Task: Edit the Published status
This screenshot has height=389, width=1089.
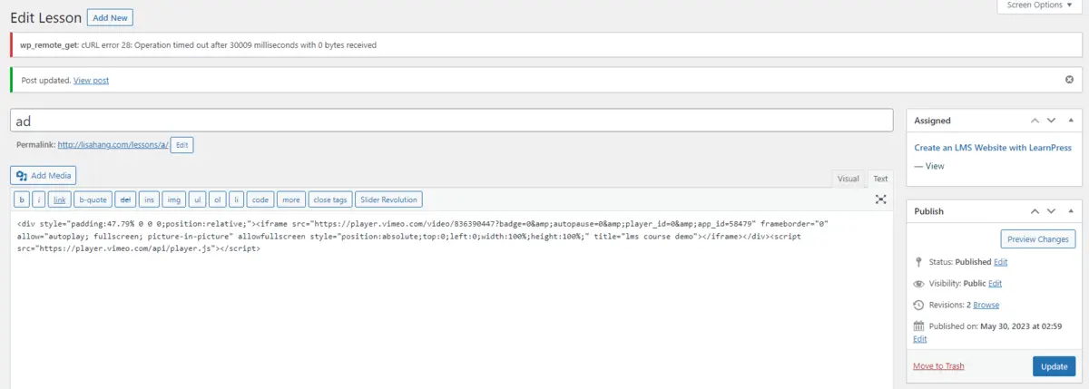Action: point(1001,262)
